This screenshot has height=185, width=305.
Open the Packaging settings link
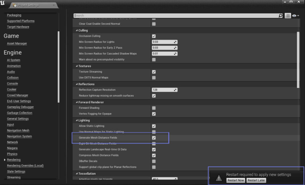(x=14, y=15)
